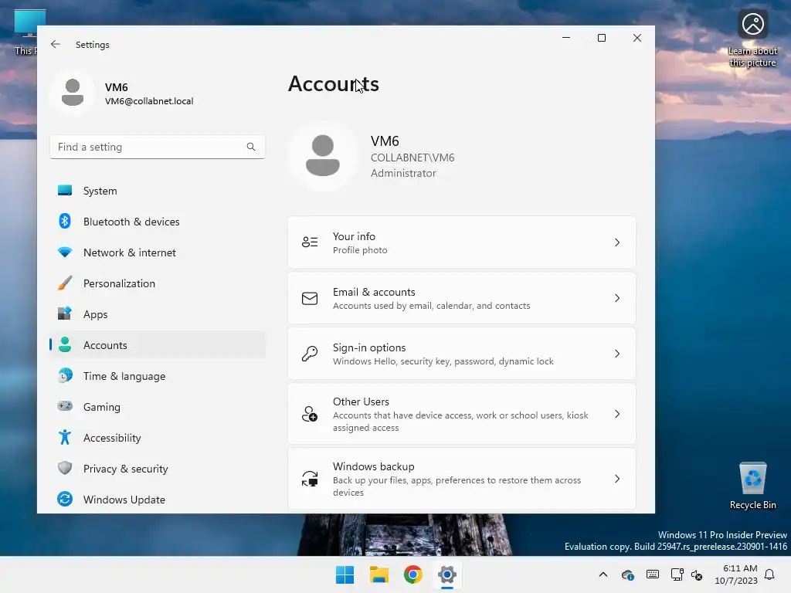
Task: Click the Privacy shield icon
Action: [65, 468]
